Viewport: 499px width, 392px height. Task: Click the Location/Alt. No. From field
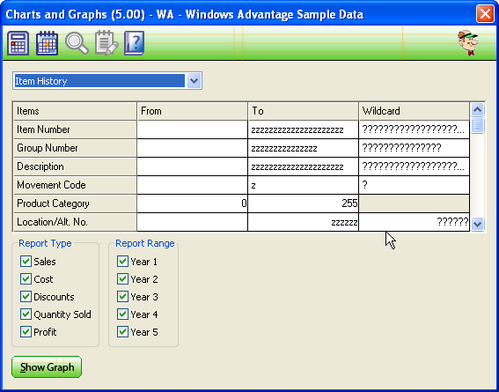pyautogui.click(x=192, y=222)
